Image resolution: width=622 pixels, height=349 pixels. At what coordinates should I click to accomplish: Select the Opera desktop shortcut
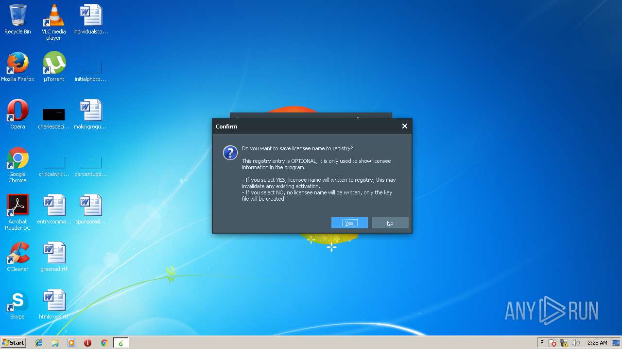17,114
